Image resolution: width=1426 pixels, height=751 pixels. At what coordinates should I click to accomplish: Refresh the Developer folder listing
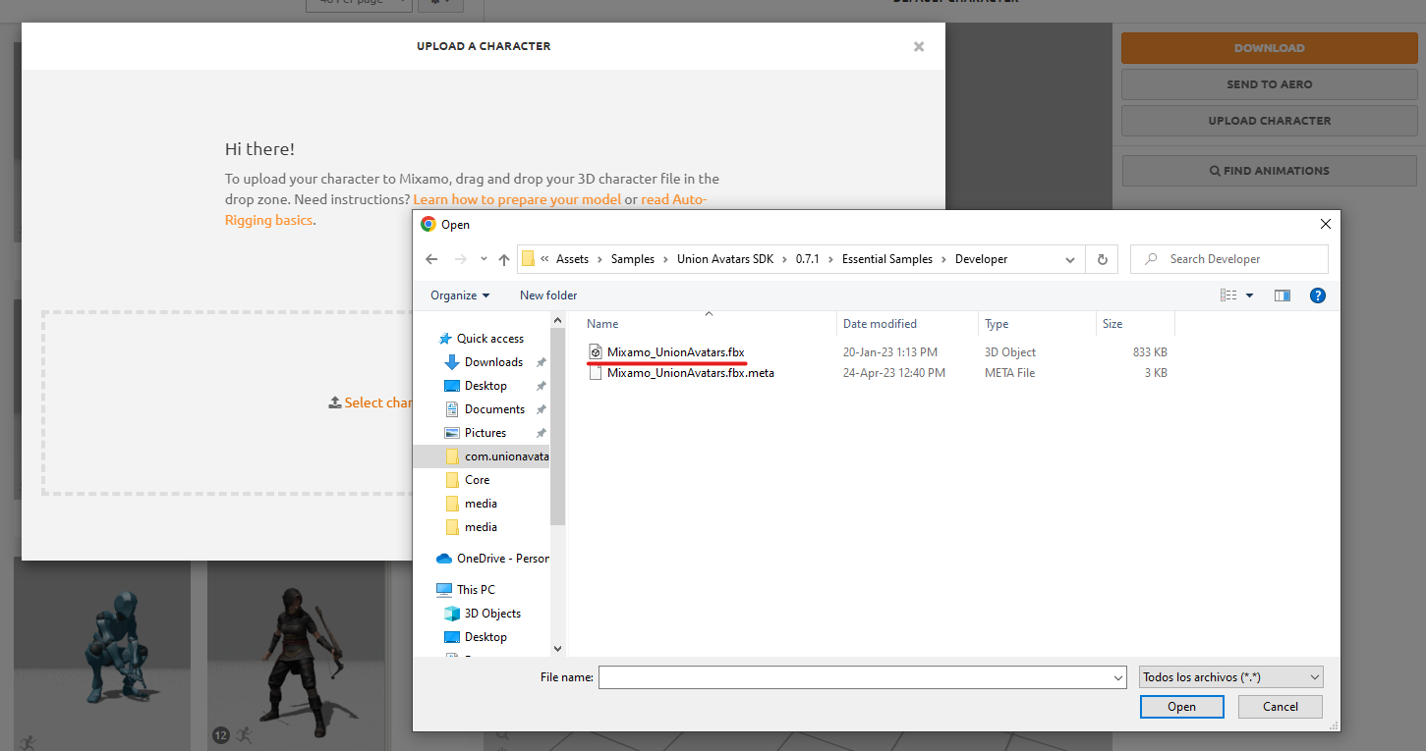click(x=1102, y=259)
